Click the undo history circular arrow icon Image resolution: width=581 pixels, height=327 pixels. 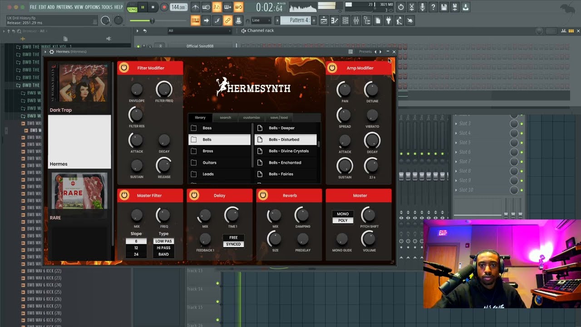pos(401,7)
